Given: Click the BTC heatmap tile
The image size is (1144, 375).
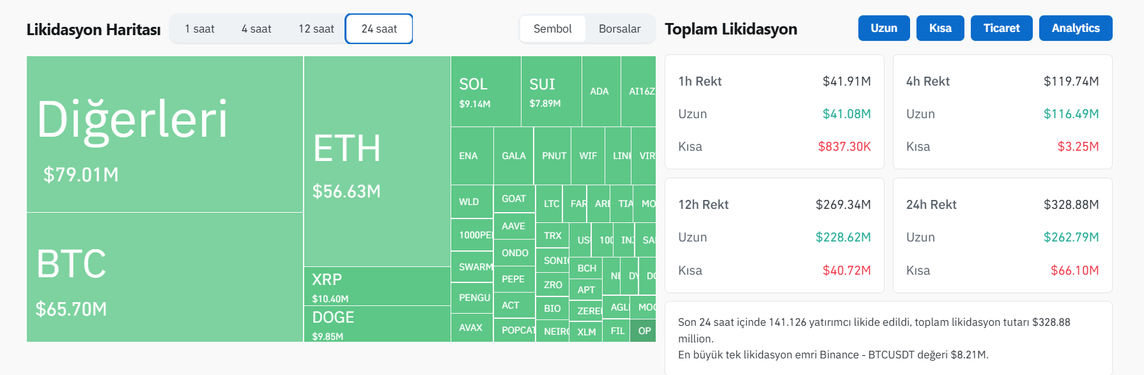Looking at the screenshot, I should point(164,277).
